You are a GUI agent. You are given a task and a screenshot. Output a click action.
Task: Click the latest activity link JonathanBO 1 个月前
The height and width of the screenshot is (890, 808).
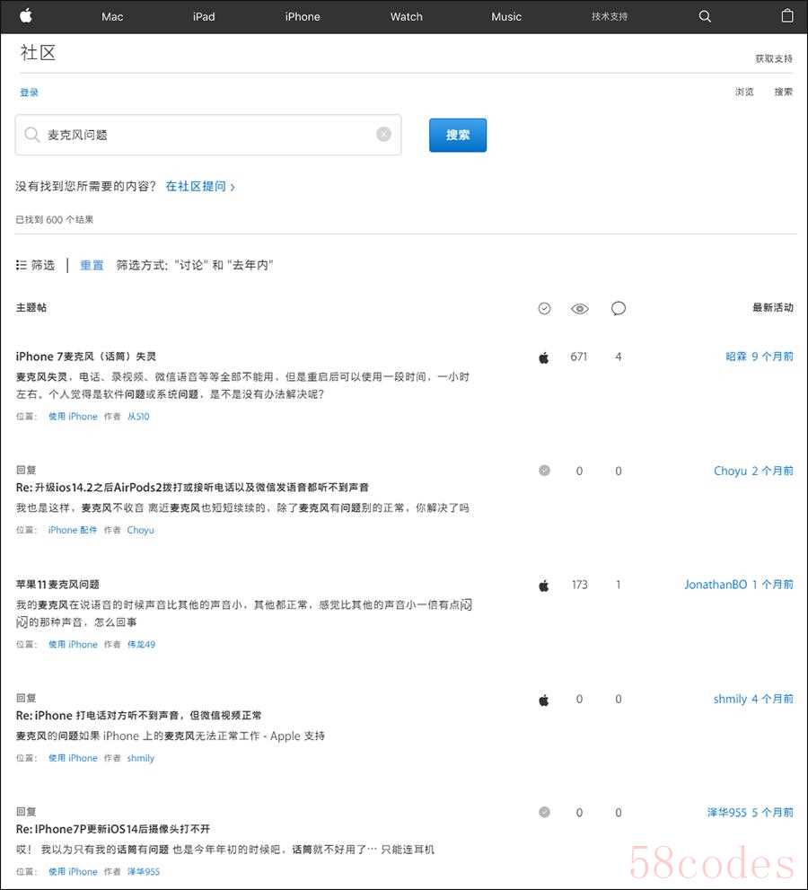click(739, 584)
